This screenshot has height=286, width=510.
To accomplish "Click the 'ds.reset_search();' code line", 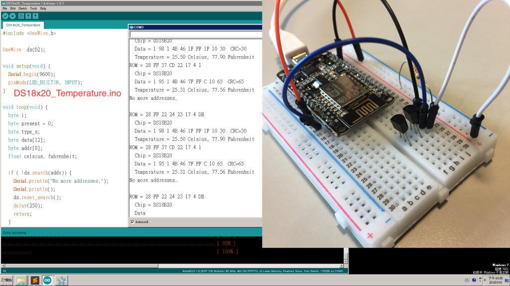I will (37, 198).
